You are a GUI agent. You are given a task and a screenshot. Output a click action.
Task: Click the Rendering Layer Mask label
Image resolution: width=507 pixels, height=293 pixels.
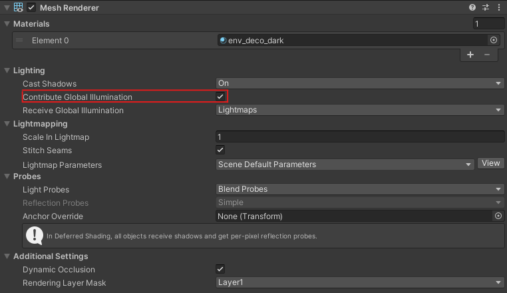(x=65, y=283)
